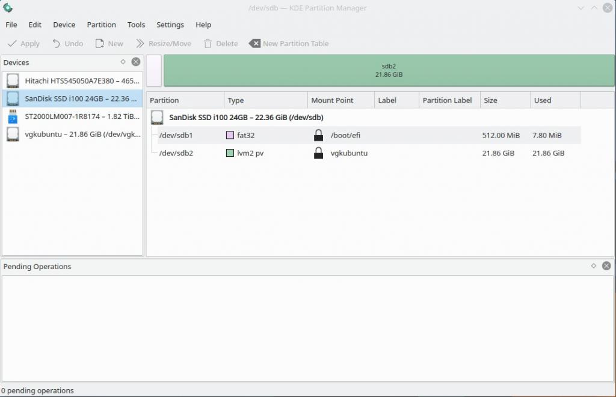
Task: Click the New Partition Table icon
Action: 254,43
